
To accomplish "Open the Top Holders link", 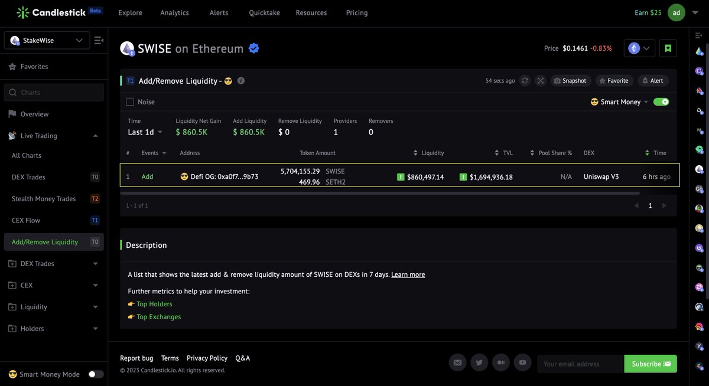I will point(154,304).
